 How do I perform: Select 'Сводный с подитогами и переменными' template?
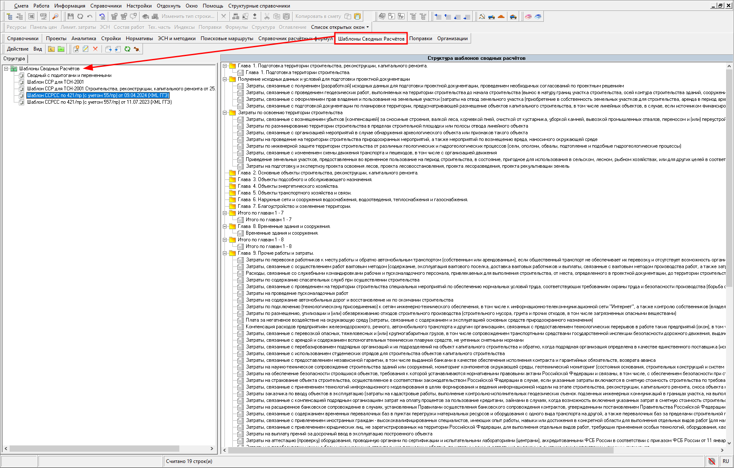[x=69, y=75]
